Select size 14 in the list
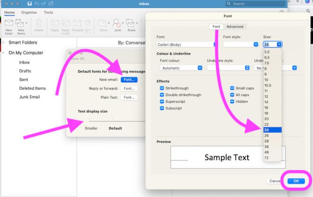 pos(273,102)
